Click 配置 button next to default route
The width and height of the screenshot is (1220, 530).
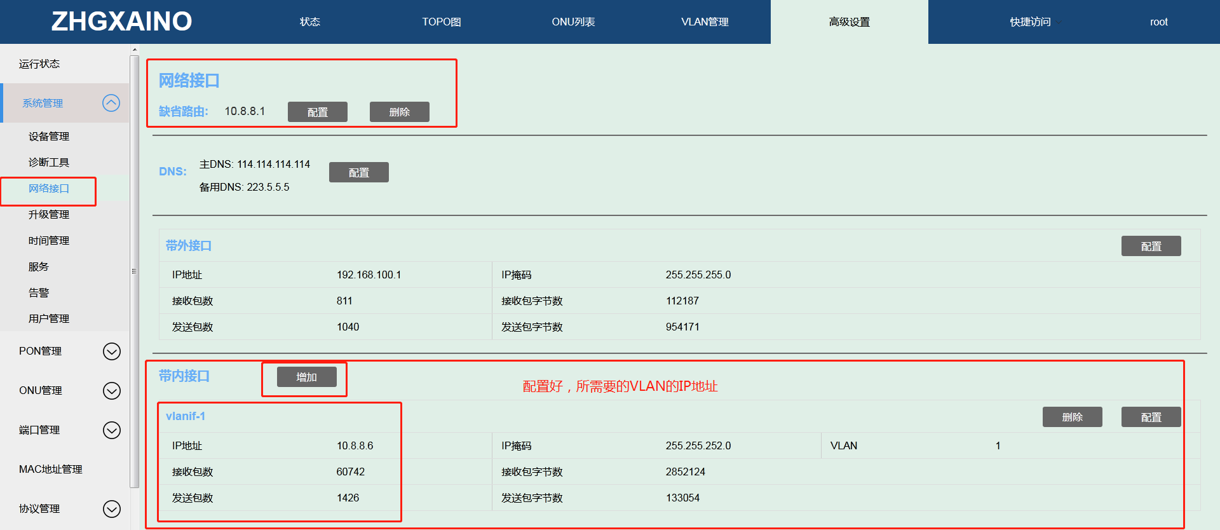pyautogui.click(x=318, y=112)
